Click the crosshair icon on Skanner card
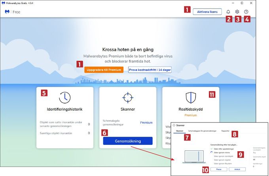 pyautogui.click(x=128, y=98)
